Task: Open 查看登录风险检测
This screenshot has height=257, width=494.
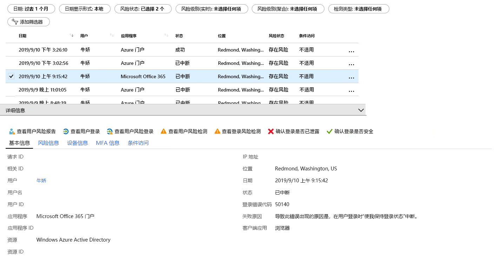Action: pyautogui.click(x=237, y=131)
